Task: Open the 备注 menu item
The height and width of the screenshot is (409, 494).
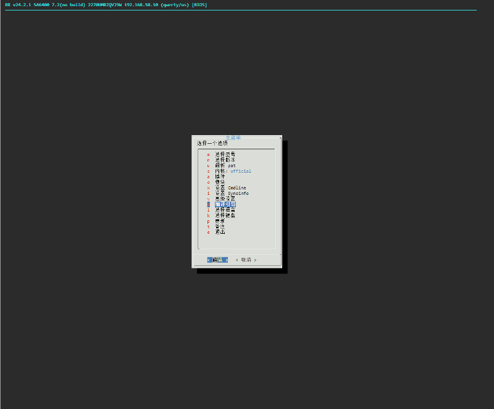Action: (220, 226)
